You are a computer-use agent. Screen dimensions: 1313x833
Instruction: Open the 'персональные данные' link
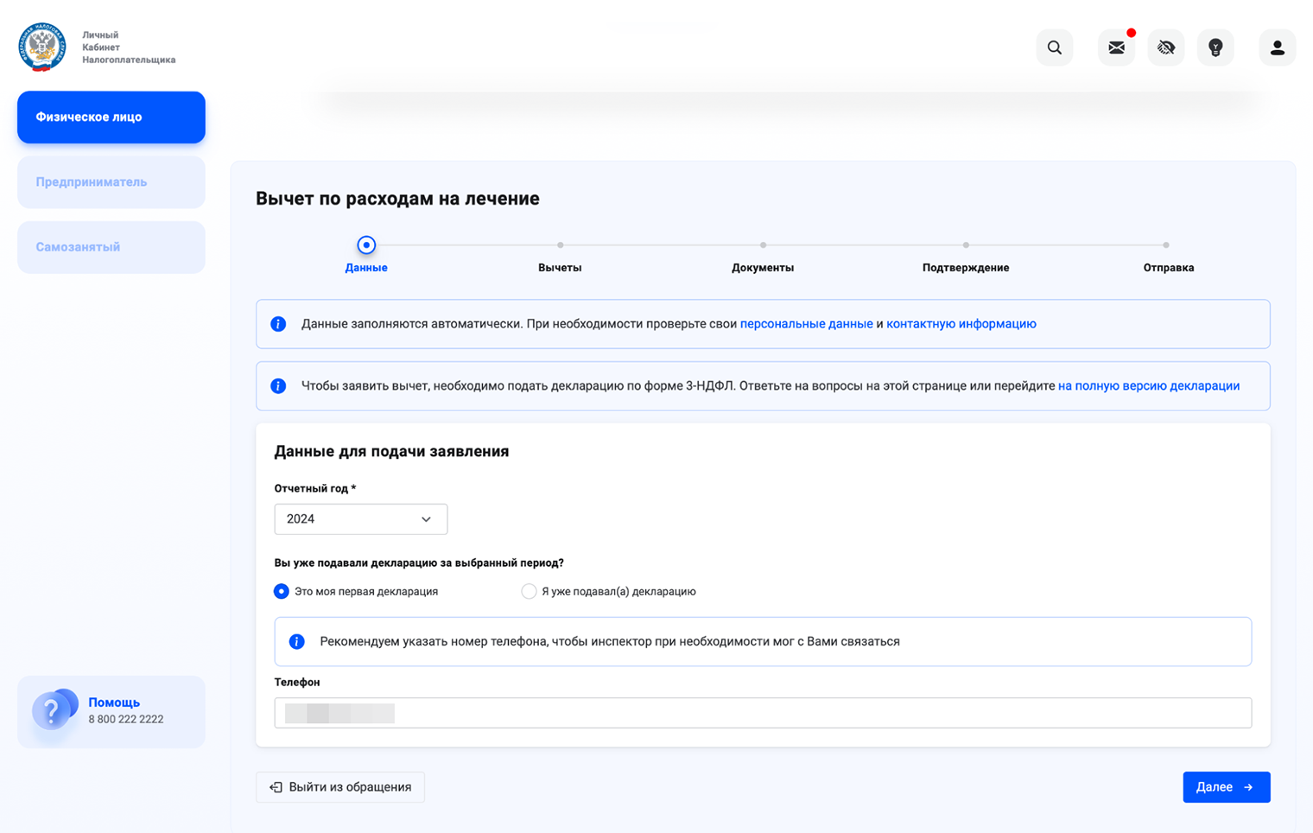pyautogui.click(x=806, y=324)
